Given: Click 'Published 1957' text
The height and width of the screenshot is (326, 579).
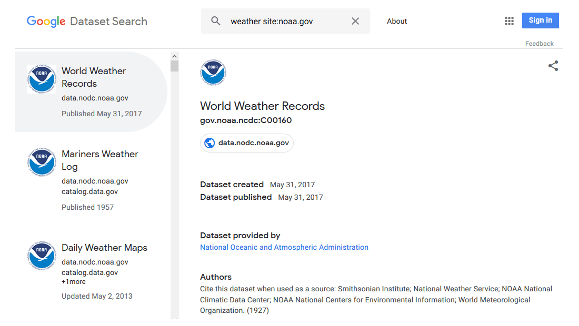Looking at the screenshot, I should [87, 207].
